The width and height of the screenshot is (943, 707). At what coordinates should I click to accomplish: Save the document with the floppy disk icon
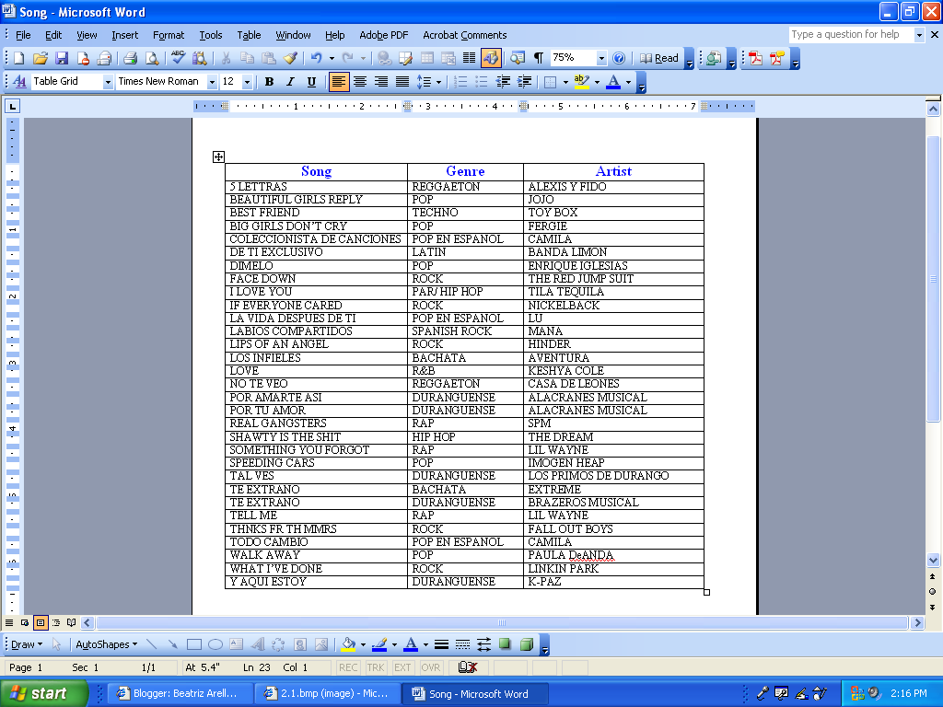62,58
